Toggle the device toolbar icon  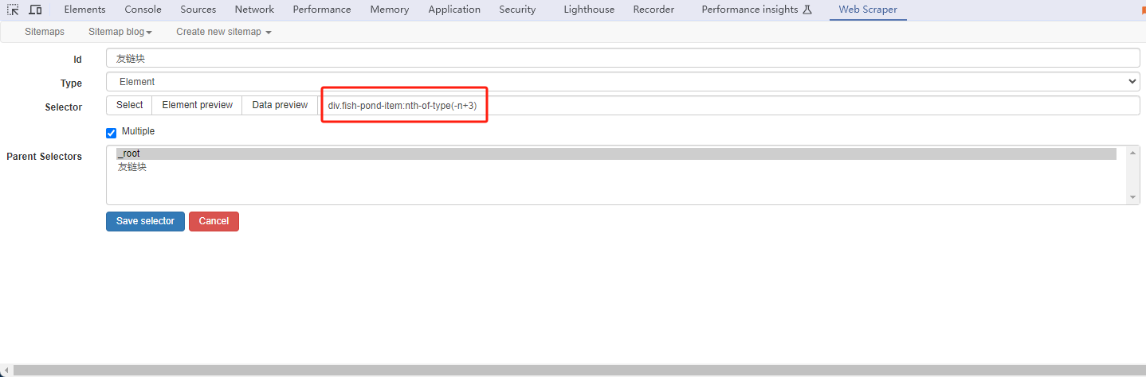pyautogui.click(x=35, y=10)
